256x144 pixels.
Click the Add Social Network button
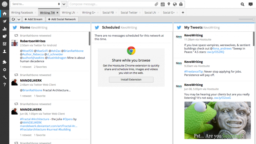62,19
